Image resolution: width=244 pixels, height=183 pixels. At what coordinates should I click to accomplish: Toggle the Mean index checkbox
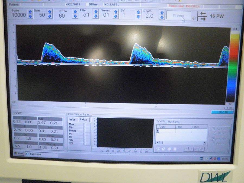click(x=85, y=131)
